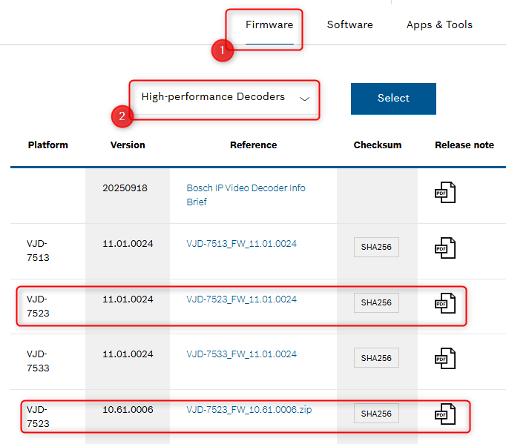506x444 pixels.
Task: Download VJD-7523_FW_11.01.0024 firmware link
Action: click(x=241, y=299)
